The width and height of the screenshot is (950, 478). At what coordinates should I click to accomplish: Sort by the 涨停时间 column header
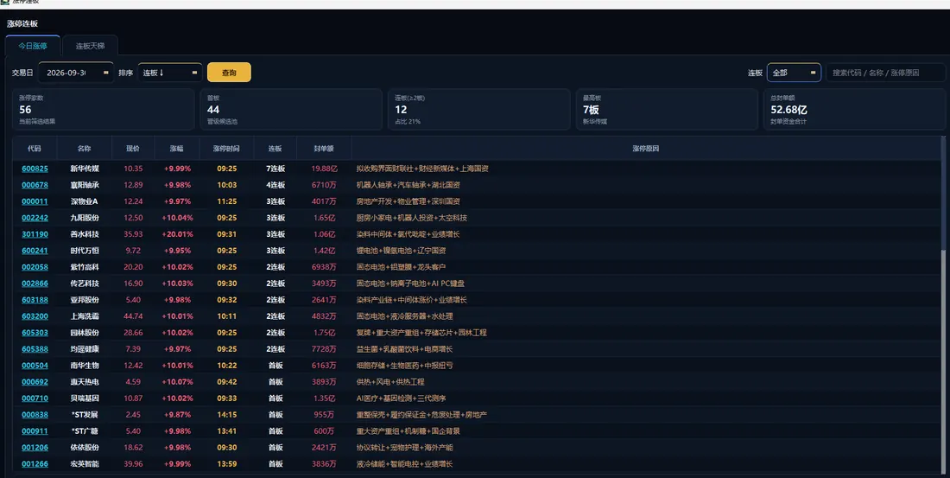[x=226, y=149]
